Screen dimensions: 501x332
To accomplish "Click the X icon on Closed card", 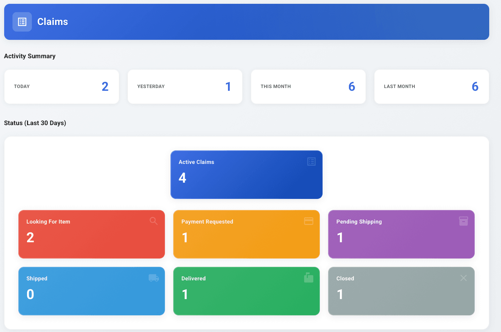I will (464, 278).
